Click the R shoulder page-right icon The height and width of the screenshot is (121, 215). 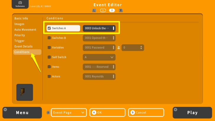(121, 10)
